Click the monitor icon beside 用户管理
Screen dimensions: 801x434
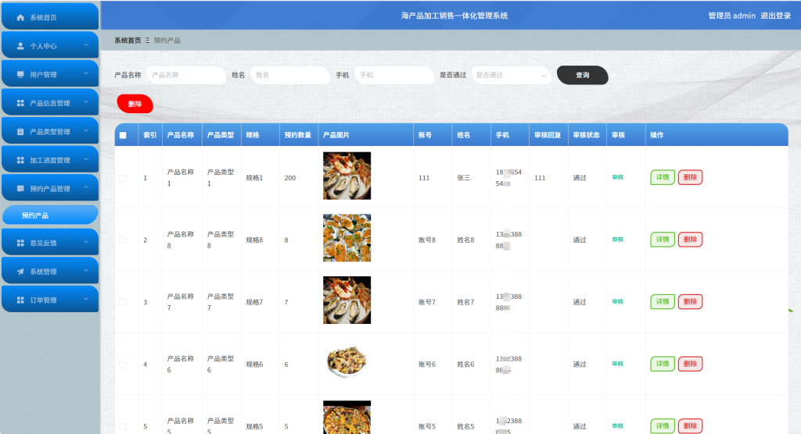[x=20, y=74]
